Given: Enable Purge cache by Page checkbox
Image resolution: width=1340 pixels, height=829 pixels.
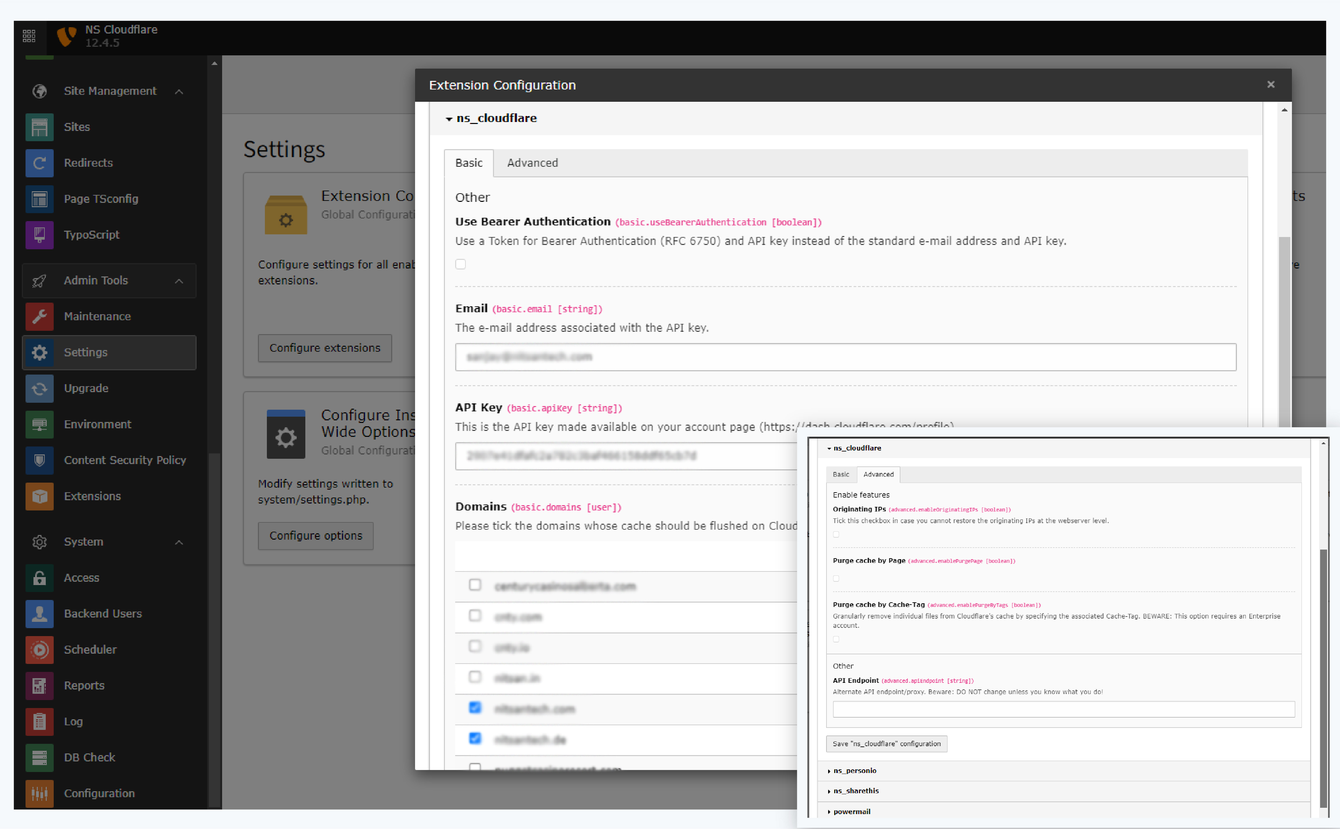Looking at the screenshot, I should click(836, 578).
